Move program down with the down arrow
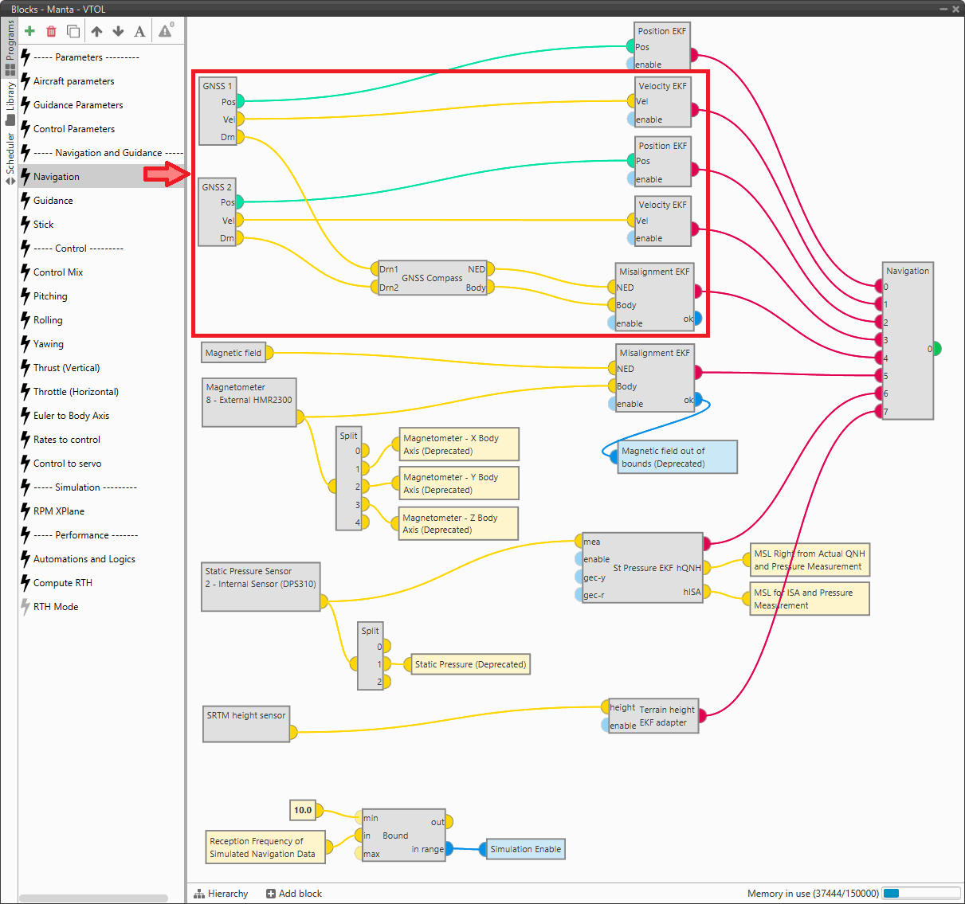965x904 pixels. coord(118,31)
